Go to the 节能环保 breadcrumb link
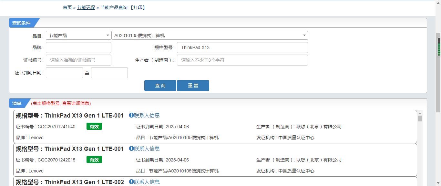441x186 pixels. (86, 7)
